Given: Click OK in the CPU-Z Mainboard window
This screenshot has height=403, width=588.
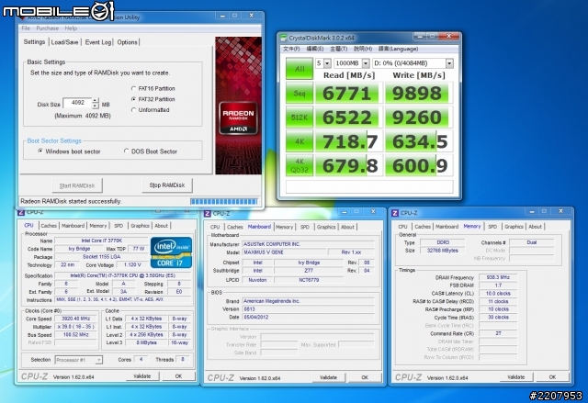Looking at the screenshot, I should [x=365, y=377].
